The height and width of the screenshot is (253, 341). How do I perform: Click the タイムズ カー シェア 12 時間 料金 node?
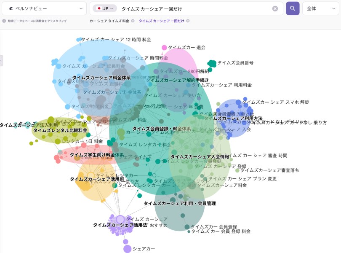[x=79, y=40]
